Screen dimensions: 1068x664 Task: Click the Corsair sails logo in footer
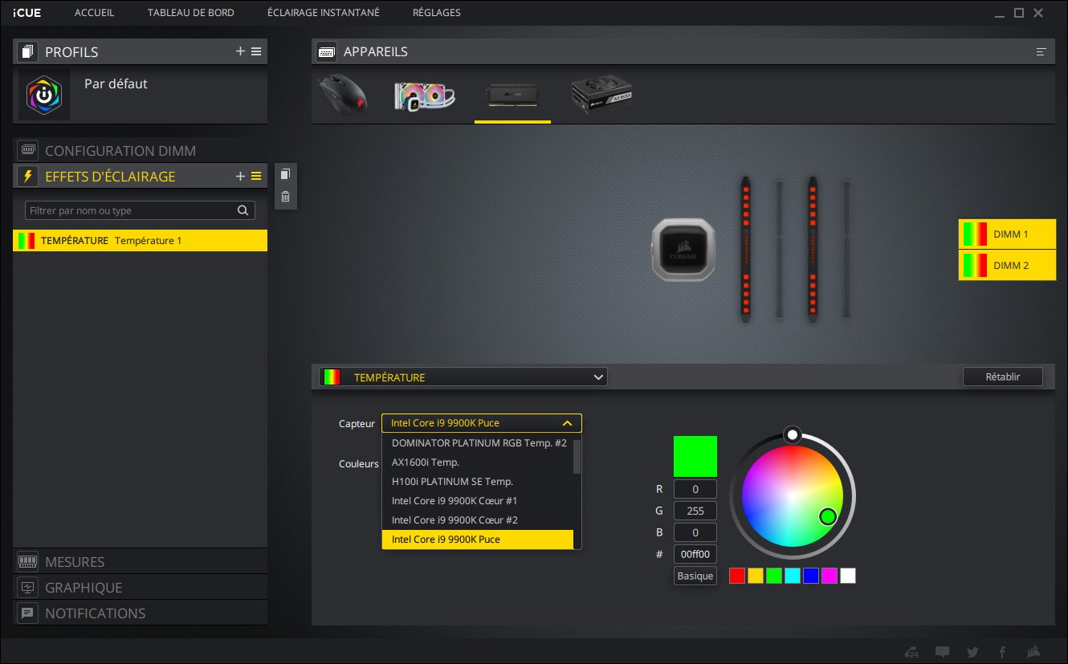click(x=1034, y=652)
